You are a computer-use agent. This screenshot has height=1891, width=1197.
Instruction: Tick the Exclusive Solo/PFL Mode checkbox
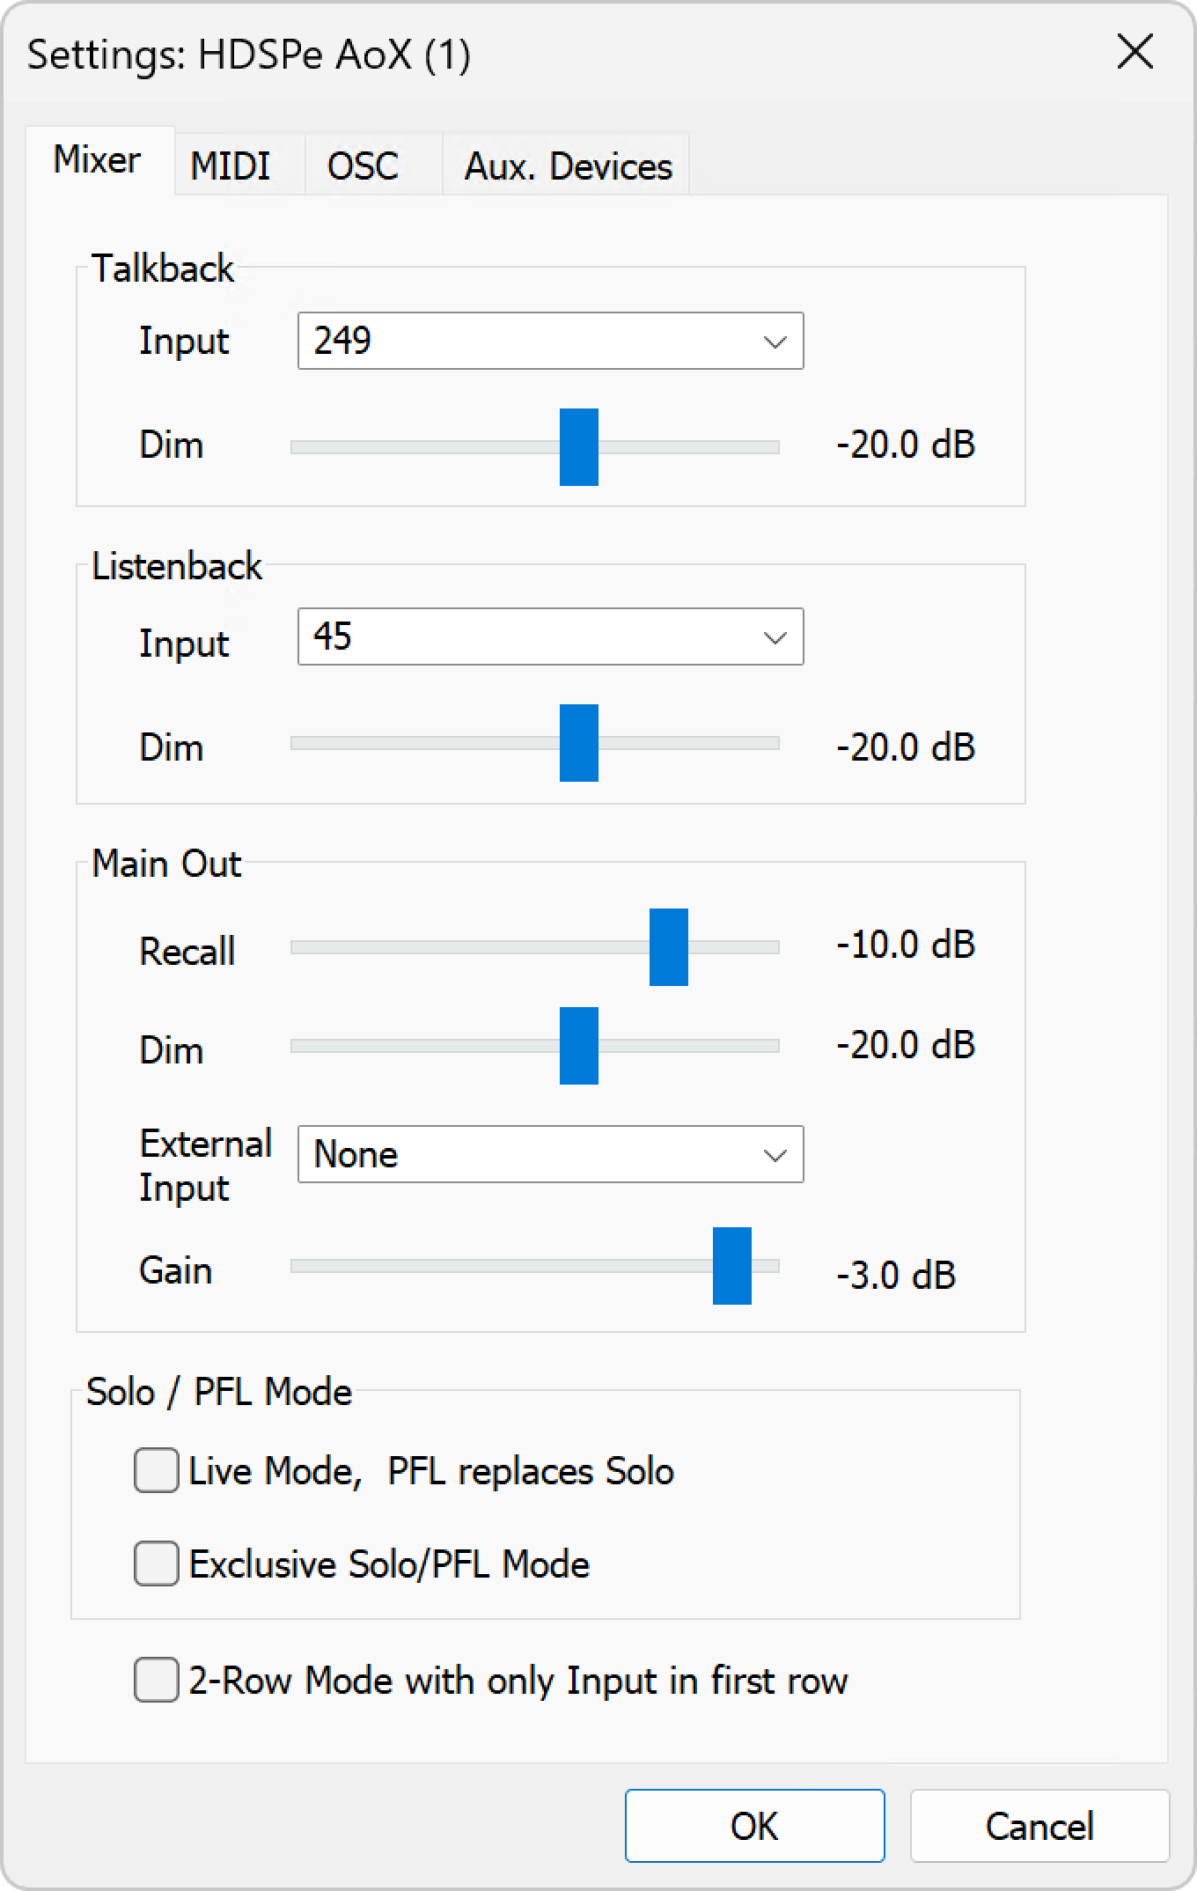click(x=157, y=1564)
